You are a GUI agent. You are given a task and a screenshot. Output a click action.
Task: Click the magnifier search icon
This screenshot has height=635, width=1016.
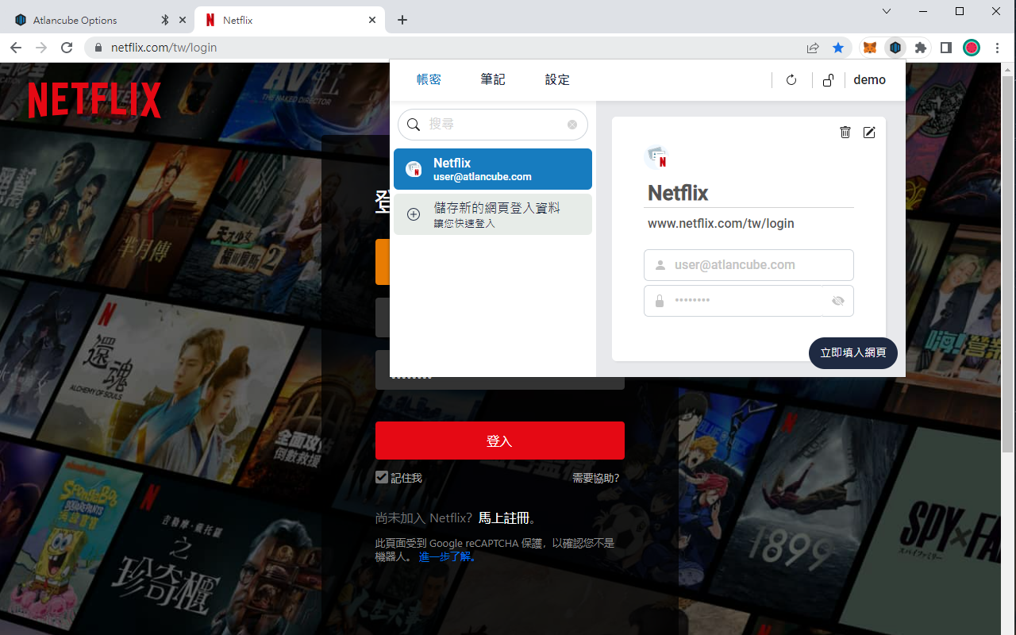pyautogui.click(x=414, y=125)
